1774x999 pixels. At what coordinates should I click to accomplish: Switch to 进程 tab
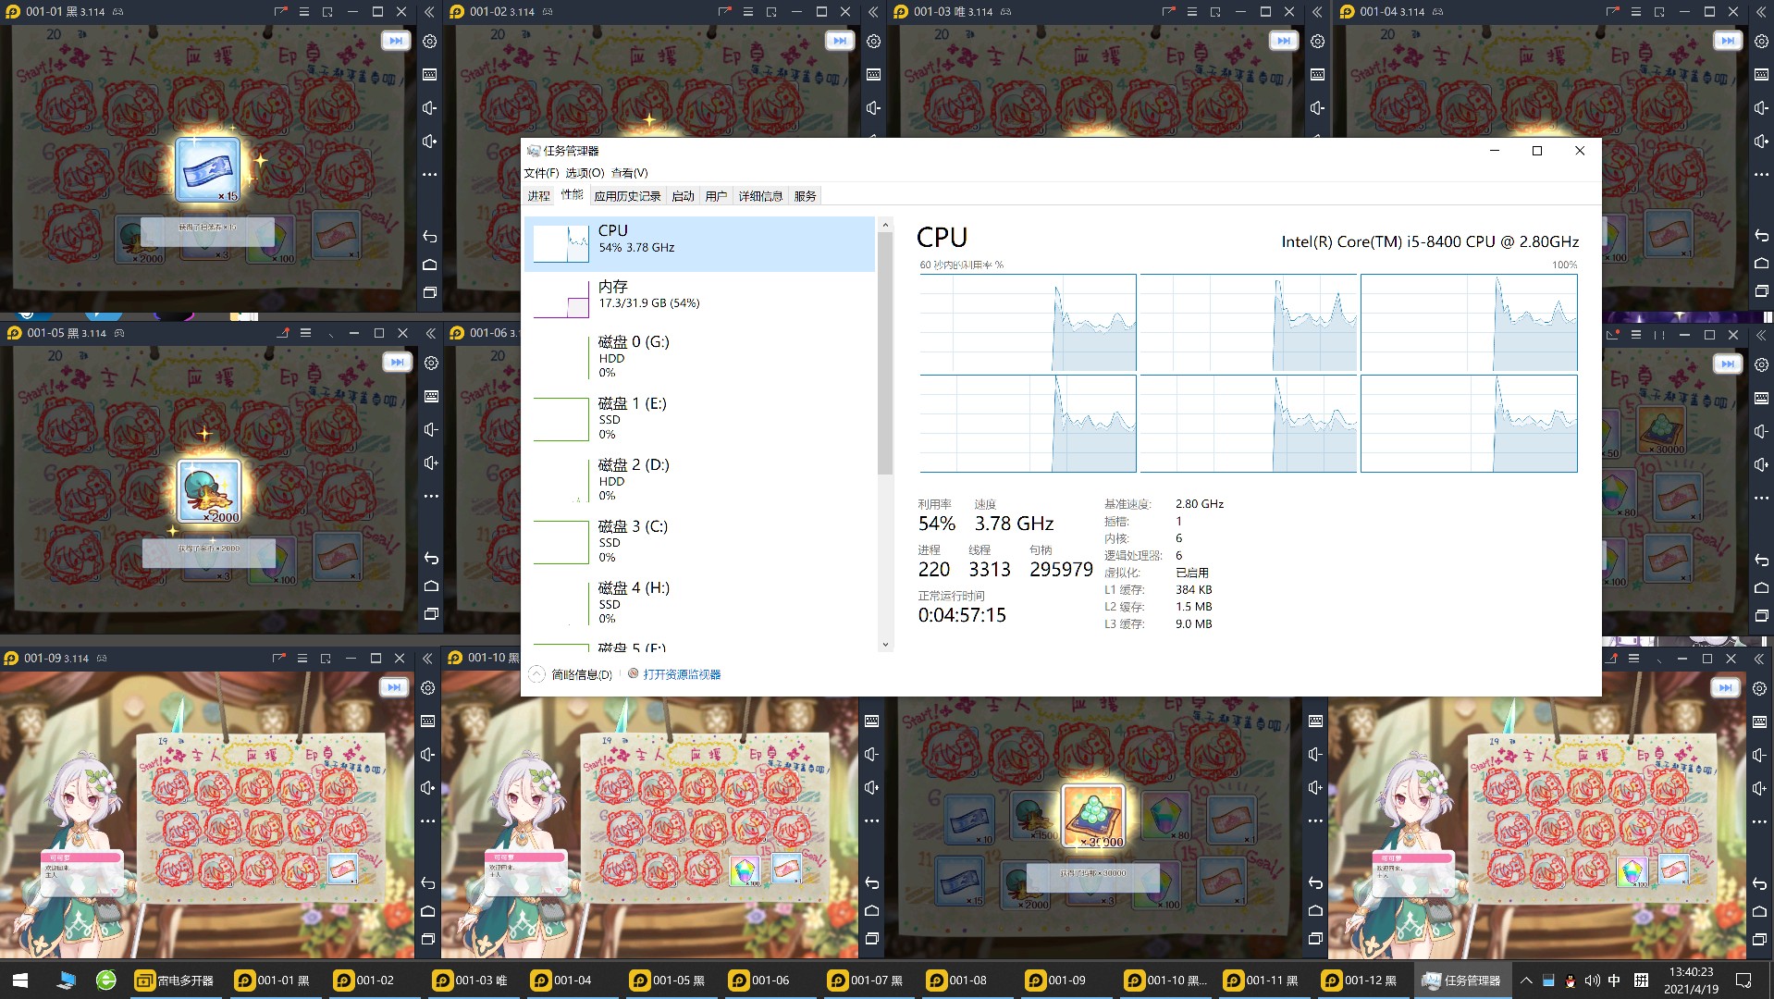pyautogui.click(x=539, y=196)
